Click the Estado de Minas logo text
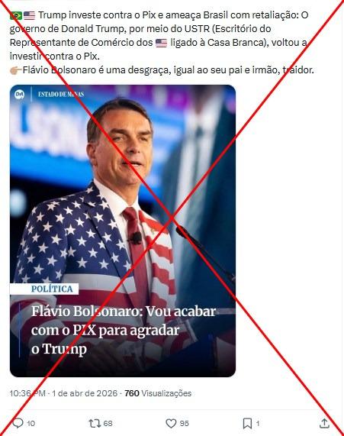 click(x=61, y=94)
